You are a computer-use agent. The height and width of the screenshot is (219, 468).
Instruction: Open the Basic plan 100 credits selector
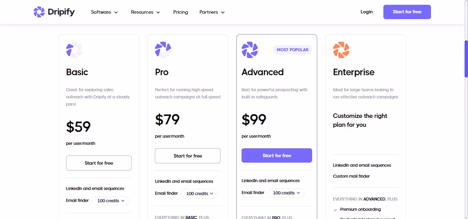pos(110,201)
